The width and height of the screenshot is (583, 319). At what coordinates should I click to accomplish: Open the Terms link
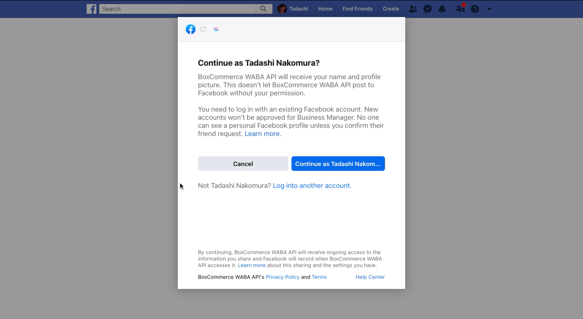[319, 277]
